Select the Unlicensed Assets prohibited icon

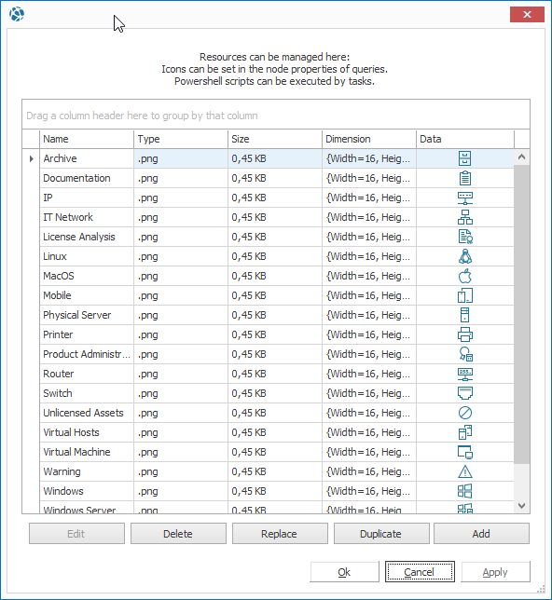tap(465, 413)
